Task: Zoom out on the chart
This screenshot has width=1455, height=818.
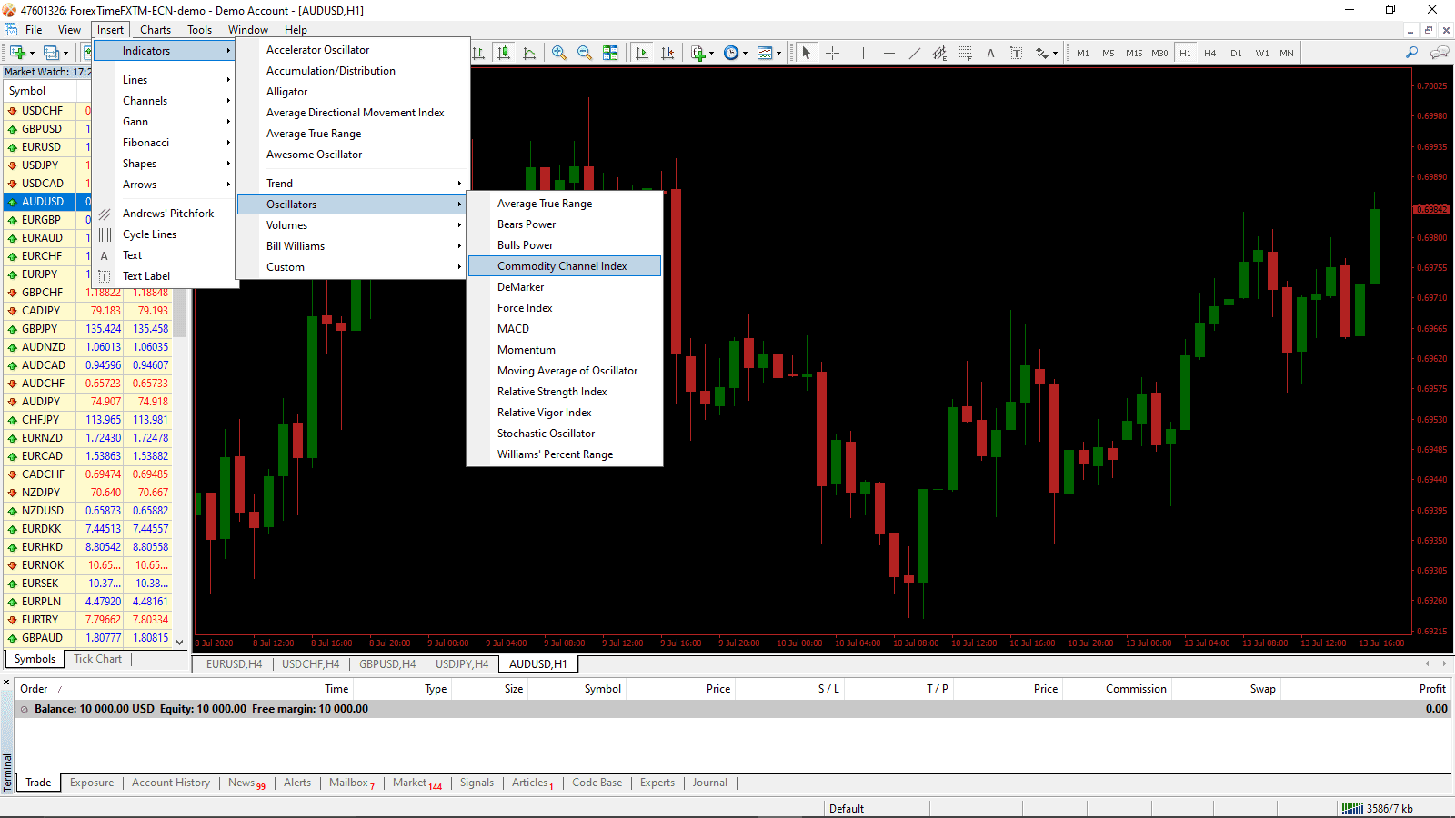Action: click(584, 53)
